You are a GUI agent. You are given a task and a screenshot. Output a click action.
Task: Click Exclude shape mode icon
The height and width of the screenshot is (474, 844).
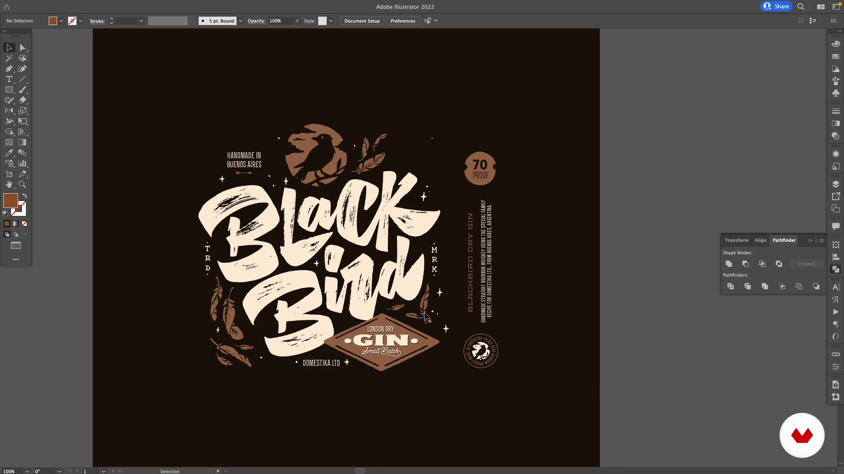(x=779, y=264)
